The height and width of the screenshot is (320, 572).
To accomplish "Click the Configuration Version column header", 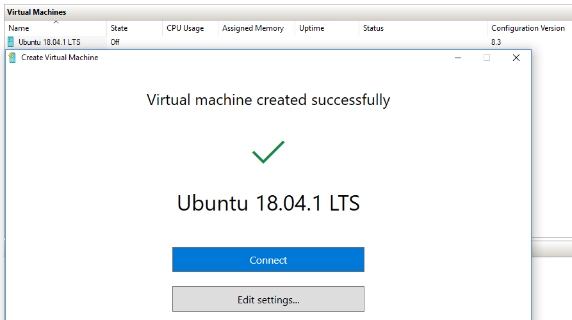I will 528,28.
